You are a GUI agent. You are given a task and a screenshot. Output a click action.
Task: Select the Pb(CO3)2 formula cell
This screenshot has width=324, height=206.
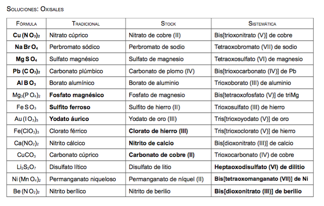(27, 71)
